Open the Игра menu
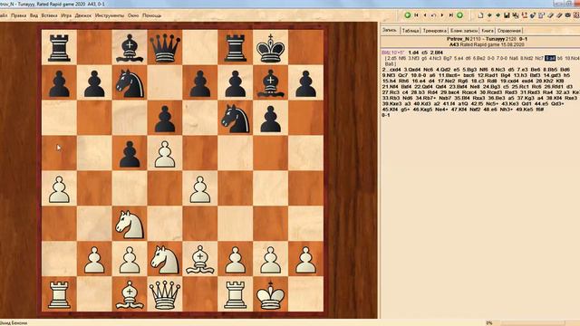The width and height of the screenshot is (580, 326). (66, 15)
